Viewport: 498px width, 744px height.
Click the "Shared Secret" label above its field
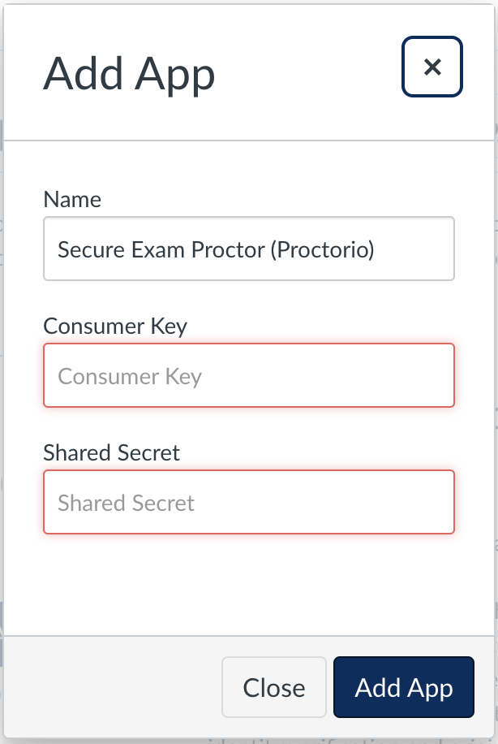coord(112,453)
